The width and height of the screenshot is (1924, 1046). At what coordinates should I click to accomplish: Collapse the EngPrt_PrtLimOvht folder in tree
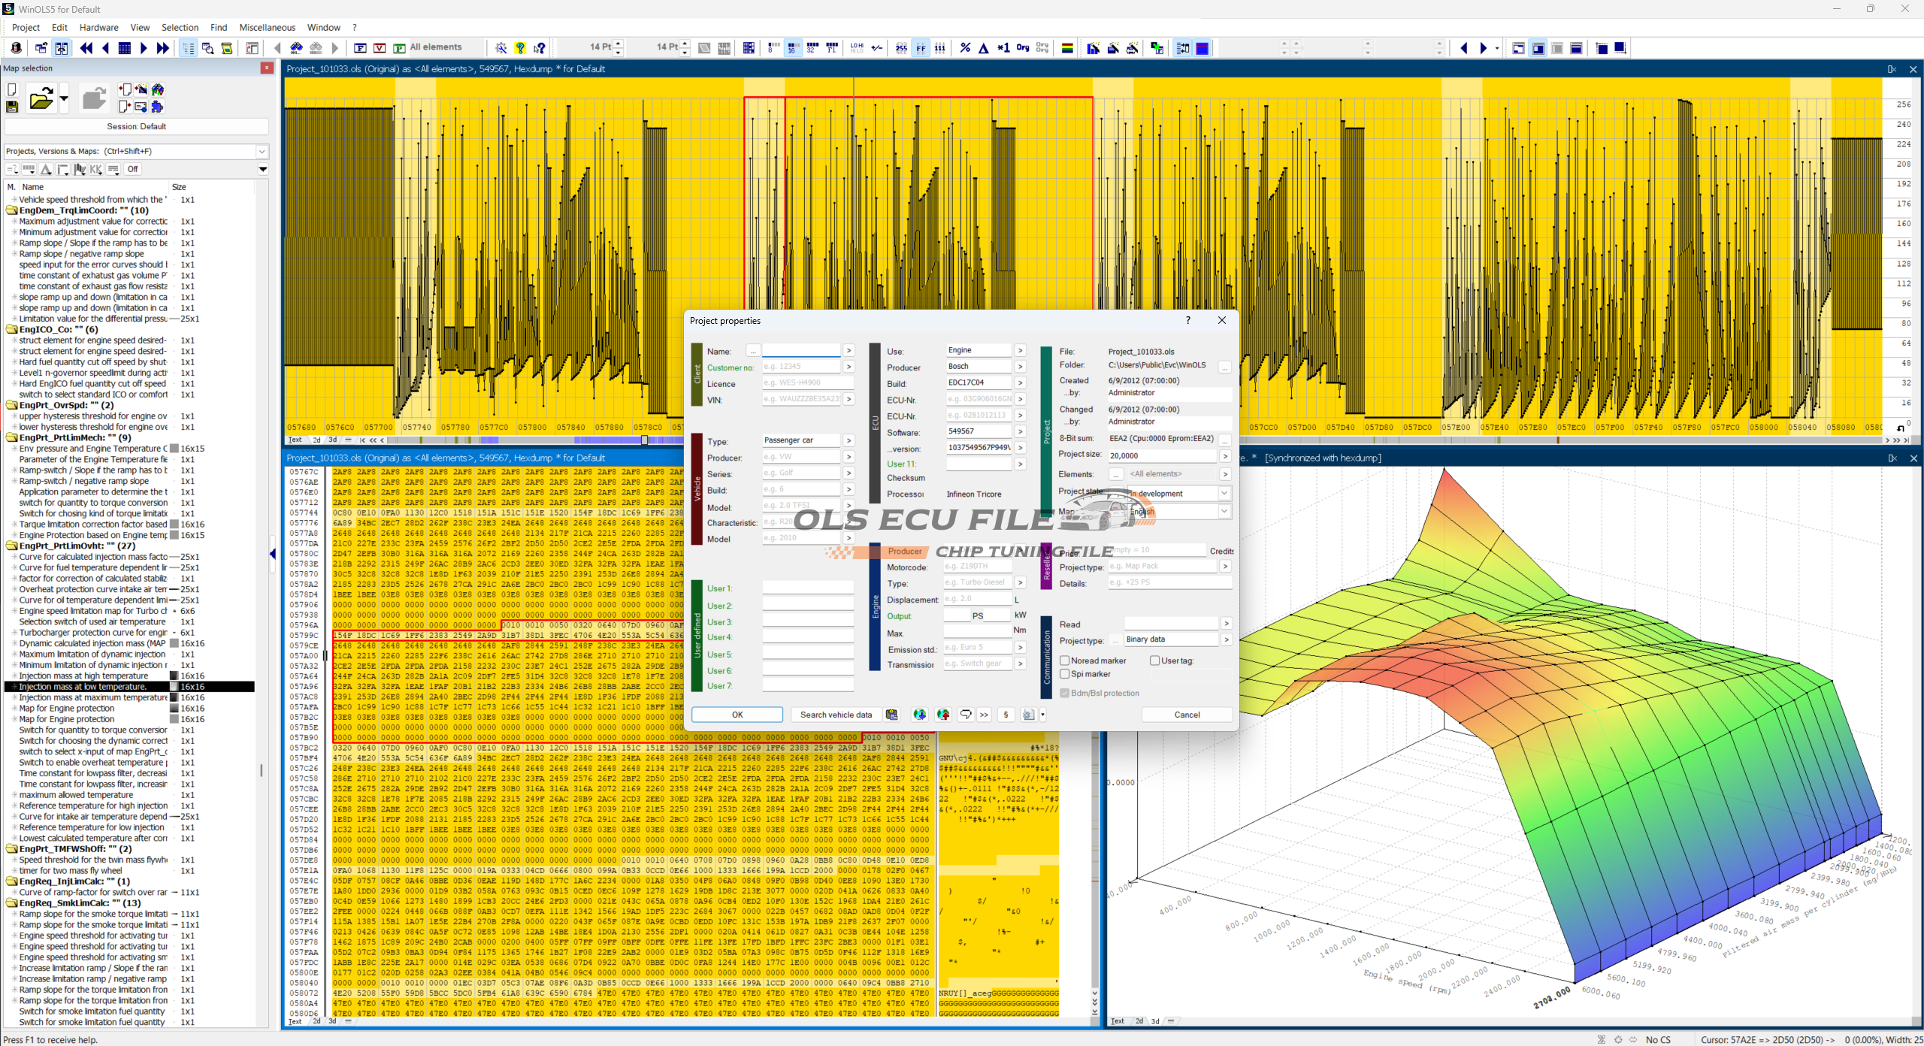(x=12, y=546)
